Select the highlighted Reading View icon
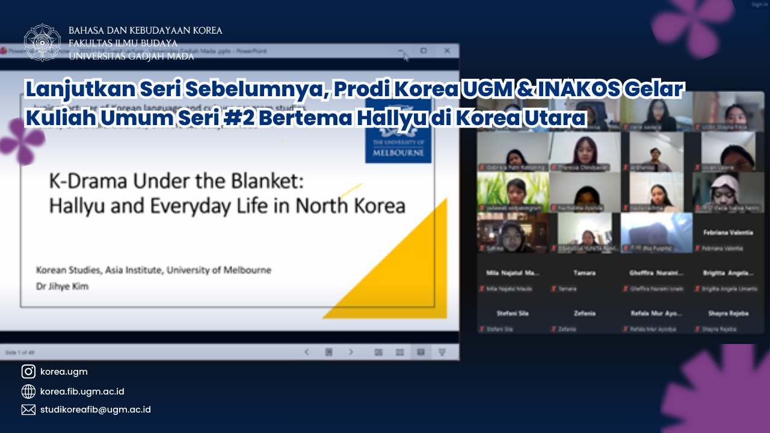This screenshot has width=770, height=433. [x=420, y=352]
